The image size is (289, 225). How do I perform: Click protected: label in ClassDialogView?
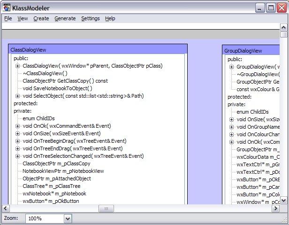coord(26,103)
